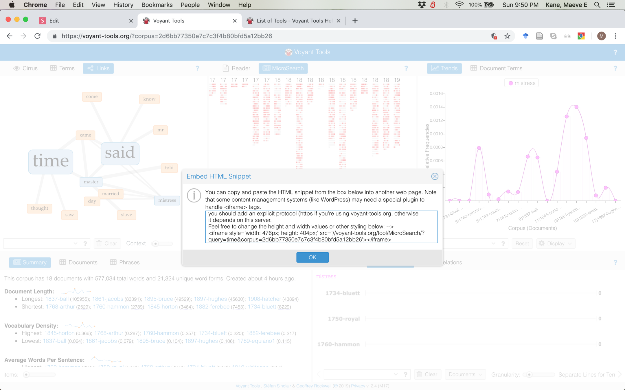Click the Voyant Tools header help icon
The image size is (625, 390).
pos(615,52)
